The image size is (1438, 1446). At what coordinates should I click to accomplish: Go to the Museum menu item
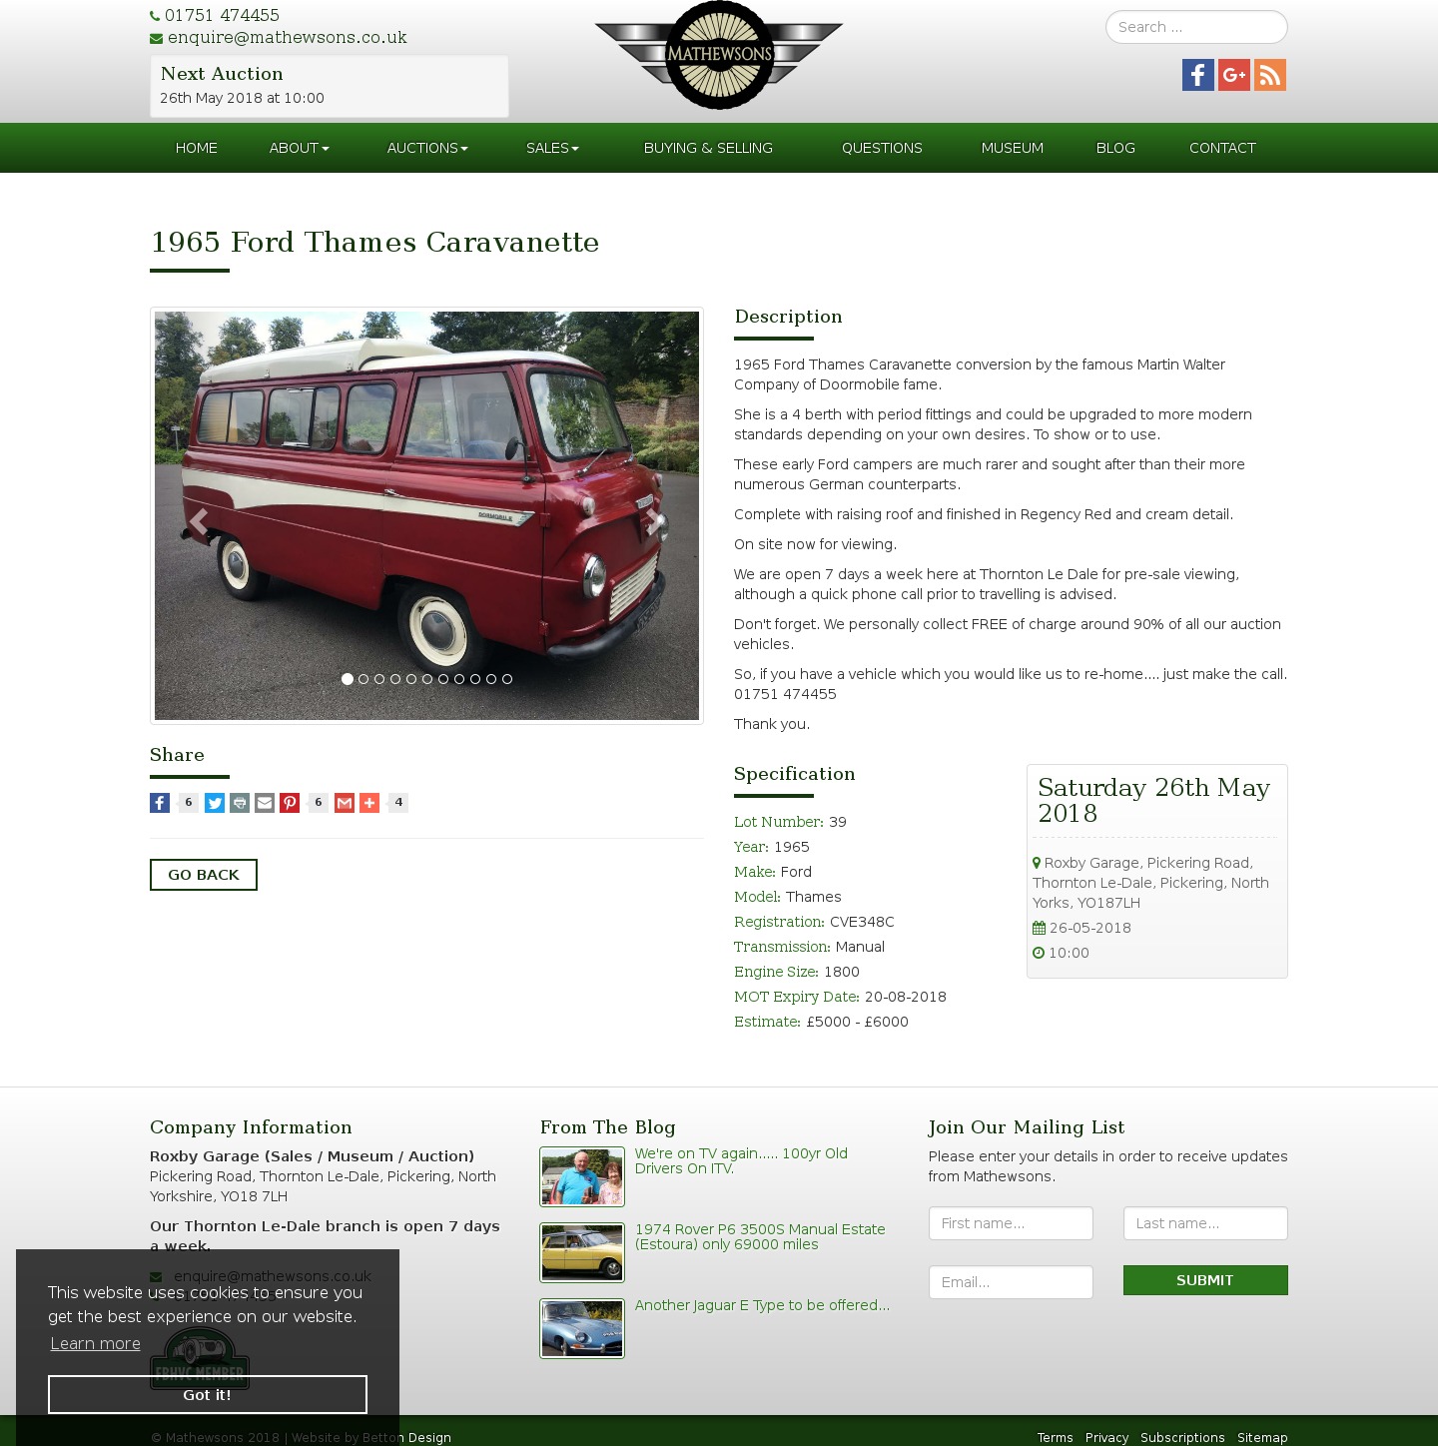tap(1013, 148)
